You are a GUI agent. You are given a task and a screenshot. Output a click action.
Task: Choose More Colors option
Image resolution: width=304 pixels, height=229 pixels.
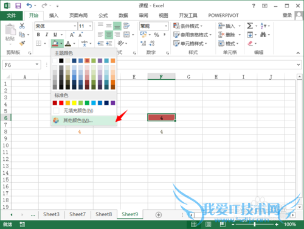click(84, 121)
